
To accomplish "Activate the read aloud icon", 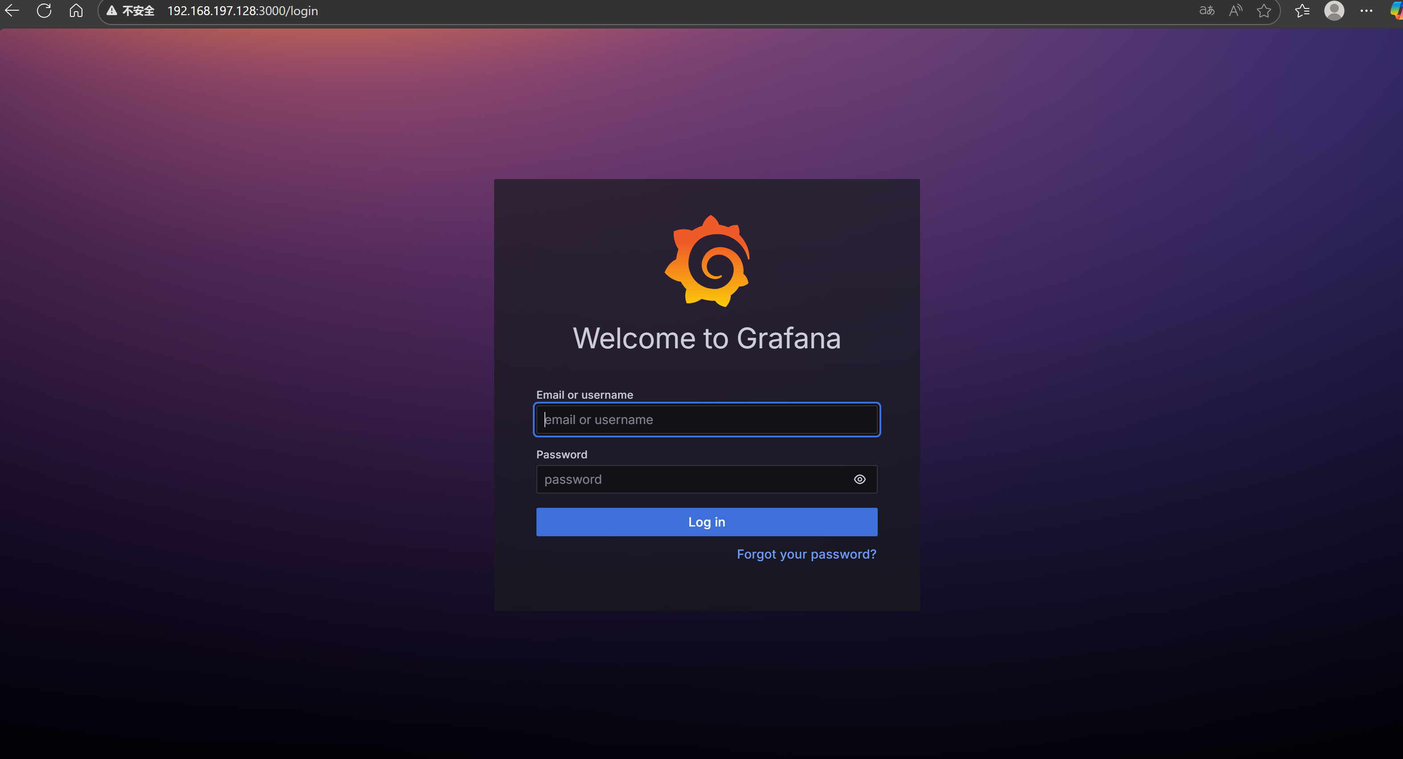I will tap(1235, 10).
